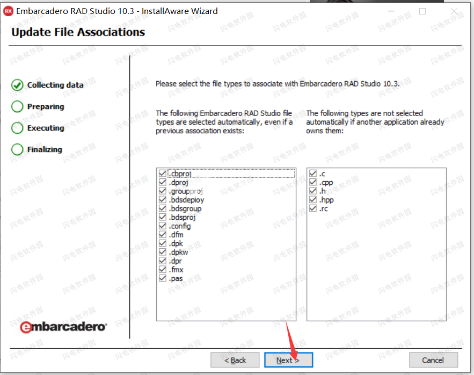
Task: Uncheck the .bdsproj checkbox
Action: click(x=163, y=217)
